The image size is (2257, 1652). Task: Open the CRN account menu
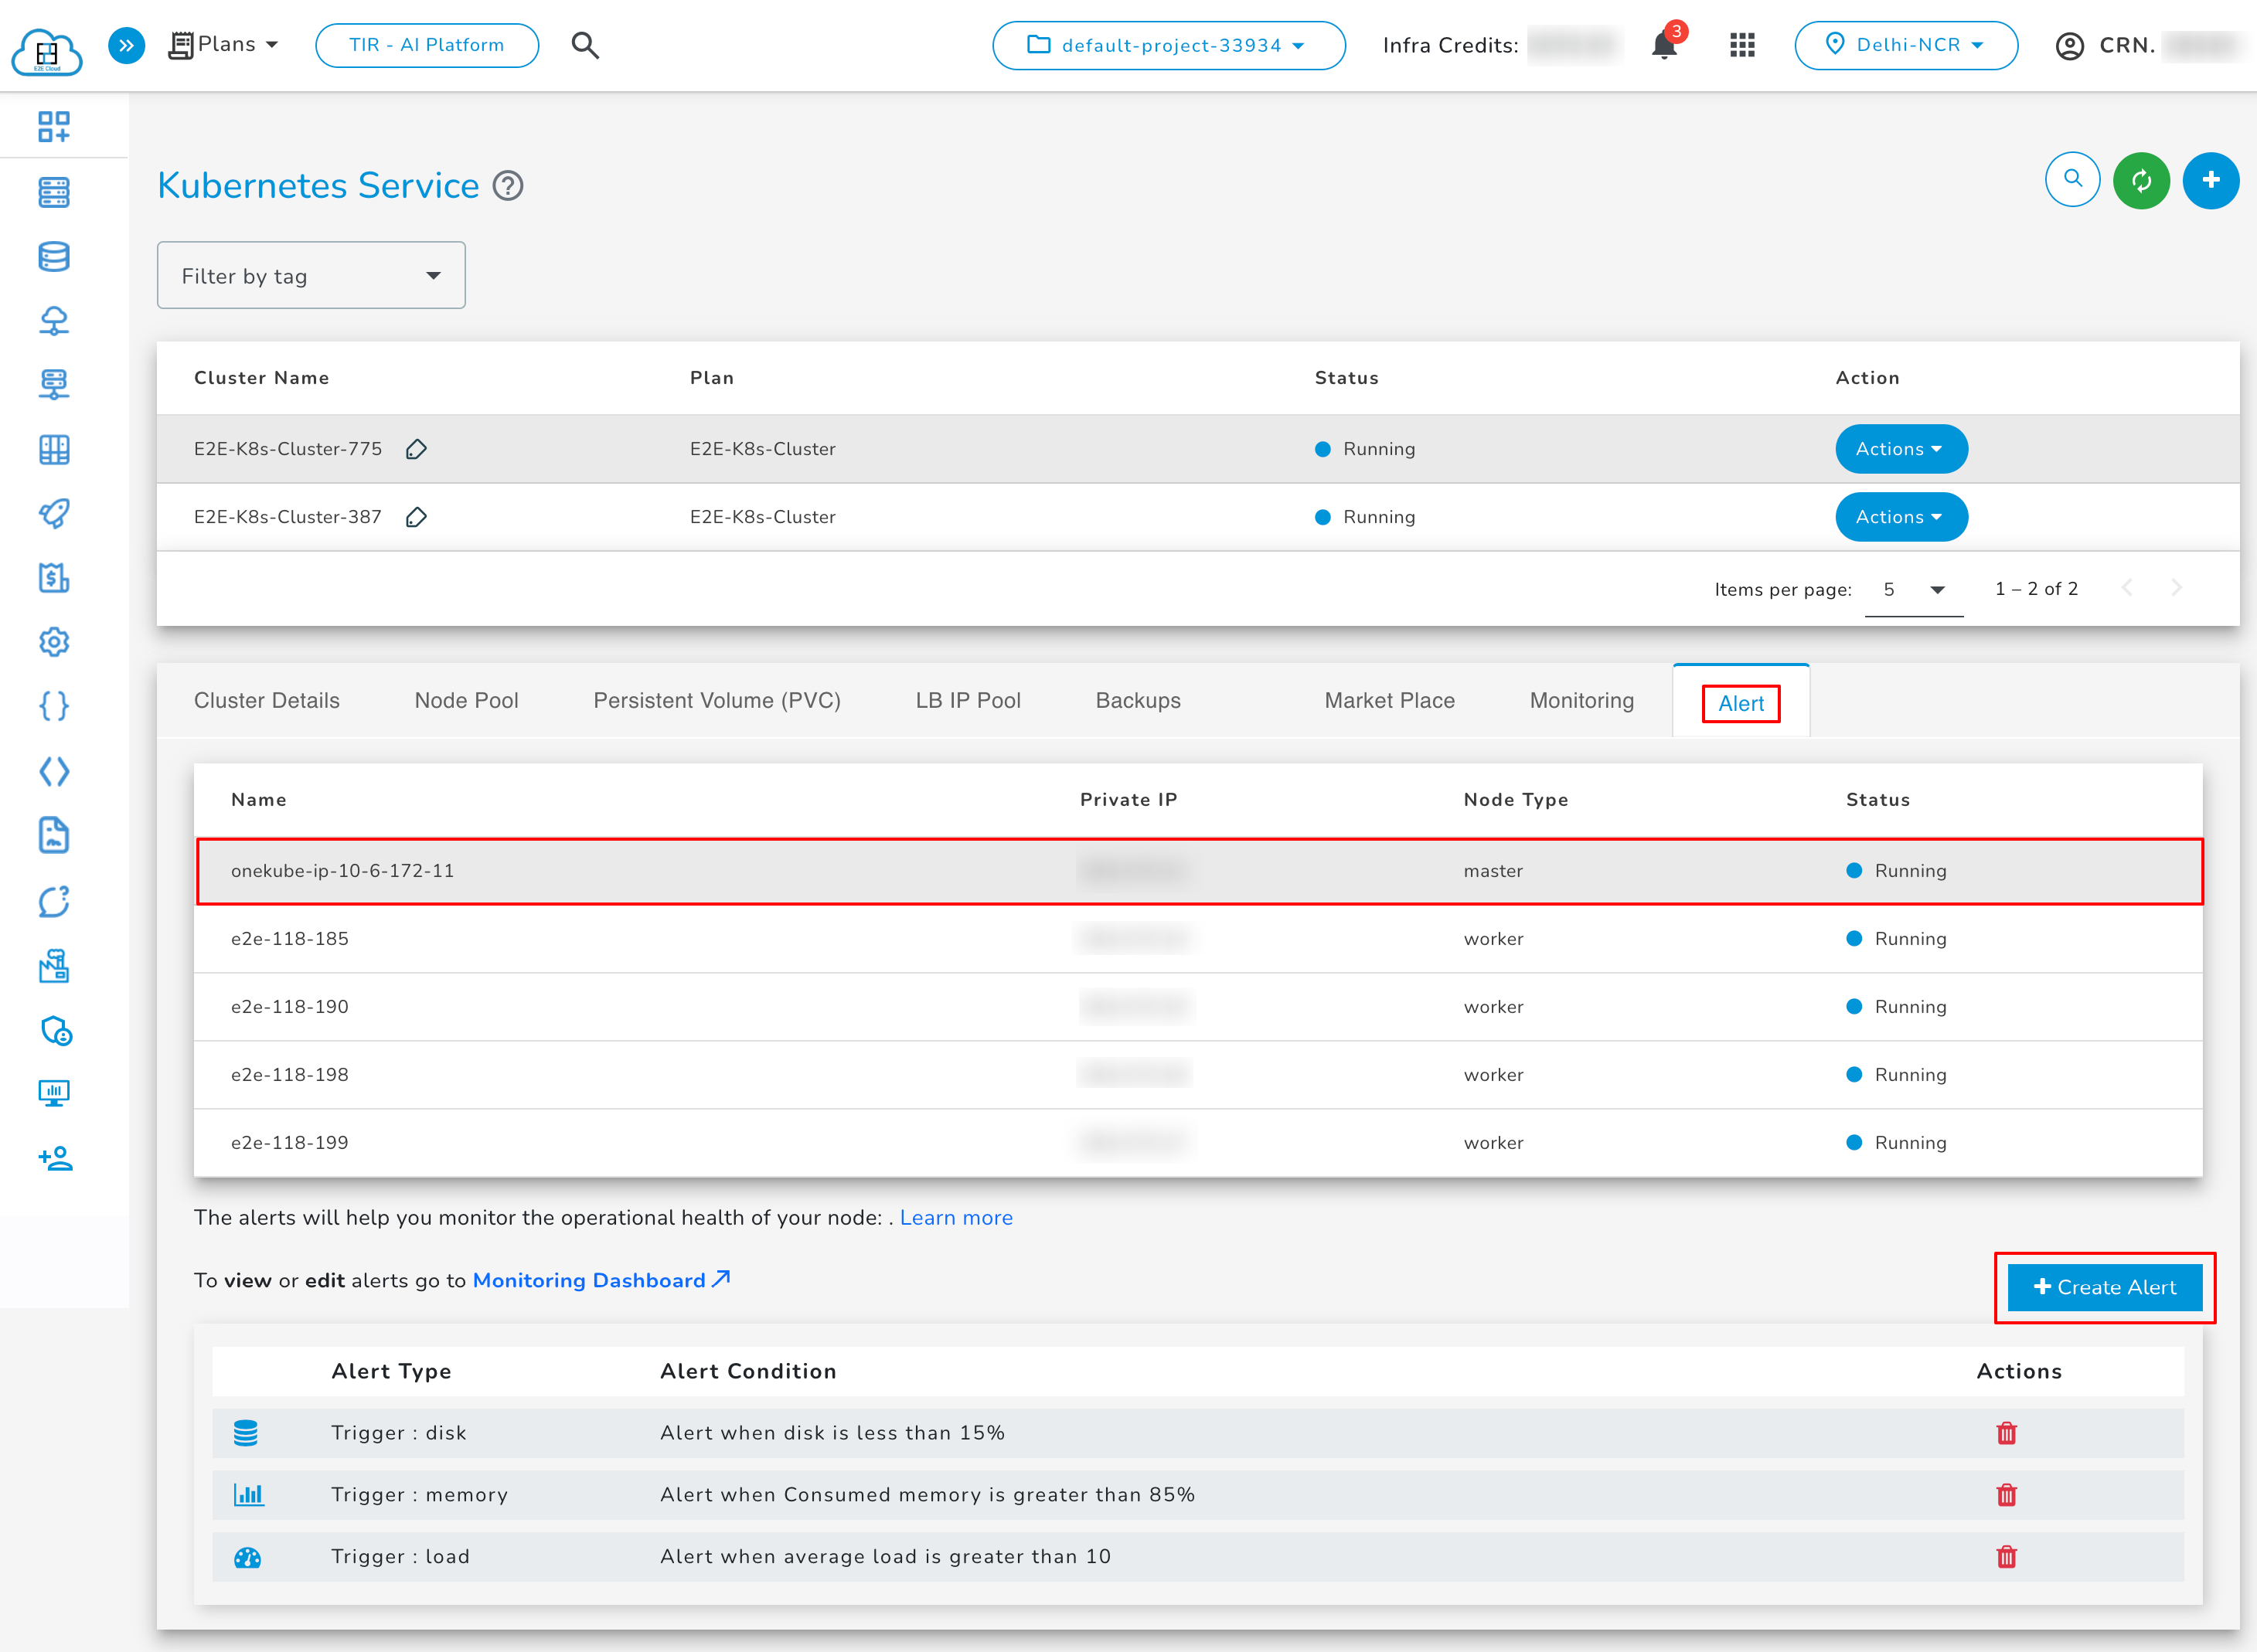click(2146, 45)
